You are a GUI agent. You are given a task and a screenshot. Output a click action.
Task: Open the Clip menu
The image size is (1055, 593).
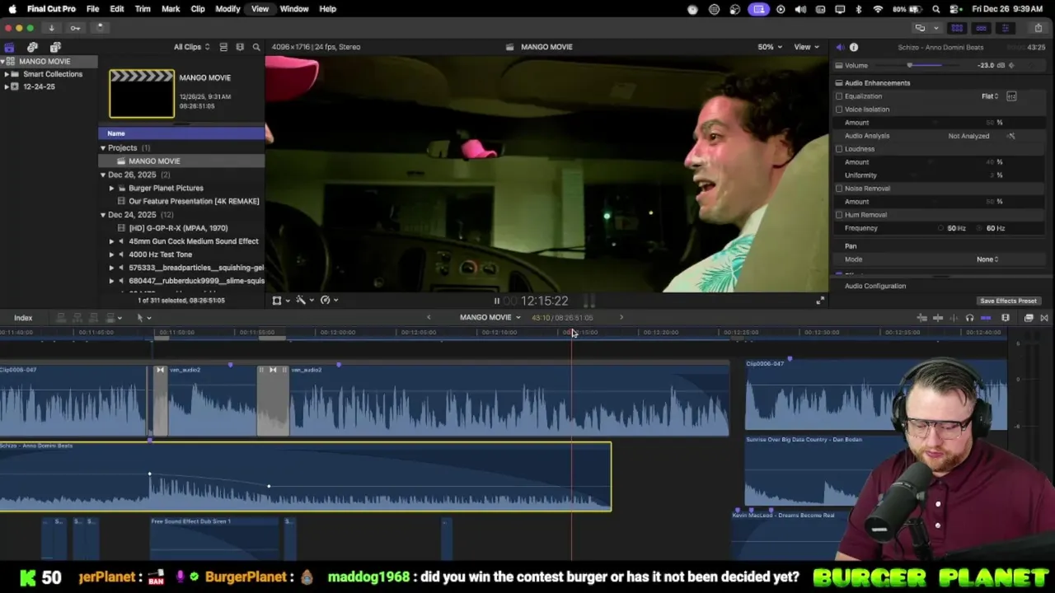198,9
